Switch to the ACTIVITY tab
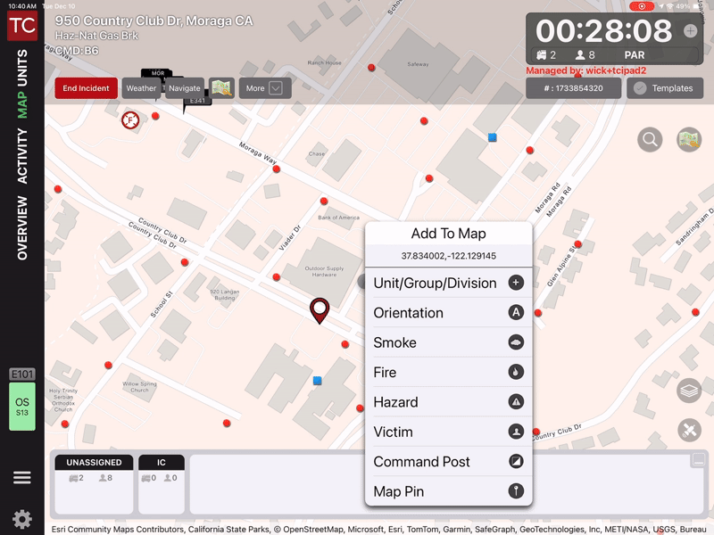 tap(22, 156)
